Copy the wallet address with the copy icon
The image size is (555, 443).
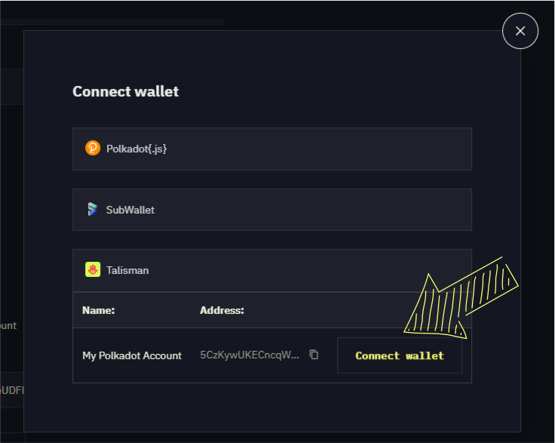click(x=314, y=355)
